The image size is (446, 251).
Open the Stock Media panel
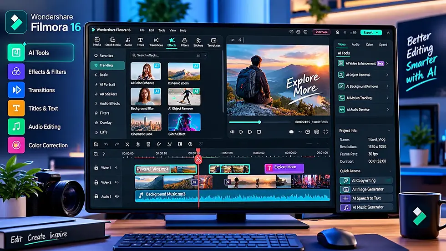pyautogui.click(x=113, y=42)
